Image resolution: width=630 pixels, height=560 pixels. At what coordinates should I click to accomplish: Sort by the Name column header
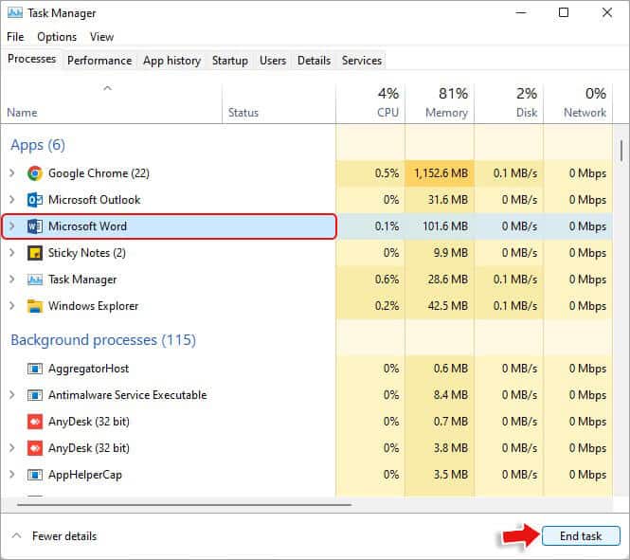(x=111, y=103)
